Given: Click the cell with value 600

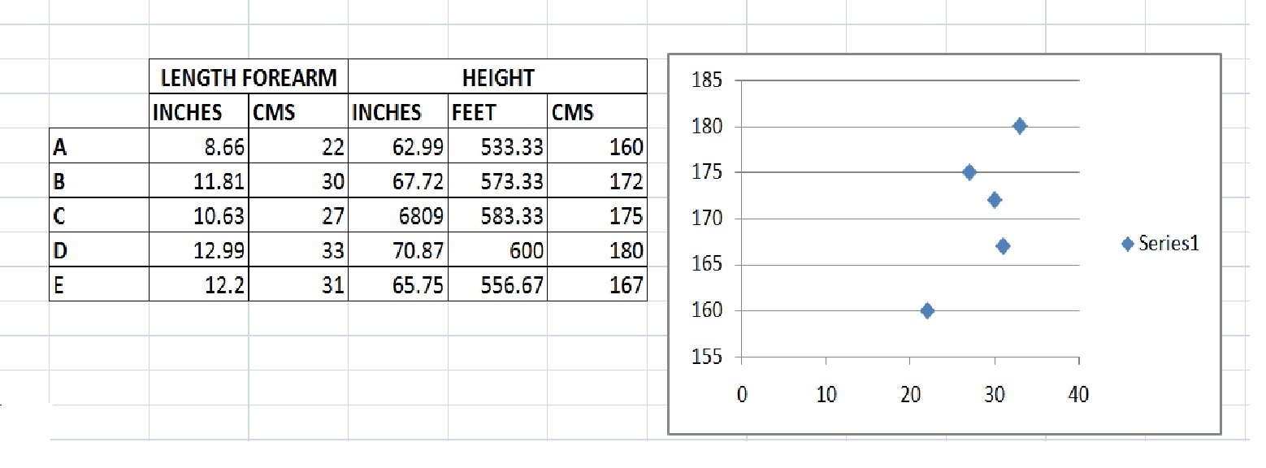Looking at the screenshot, I should [x=497, y=251].
